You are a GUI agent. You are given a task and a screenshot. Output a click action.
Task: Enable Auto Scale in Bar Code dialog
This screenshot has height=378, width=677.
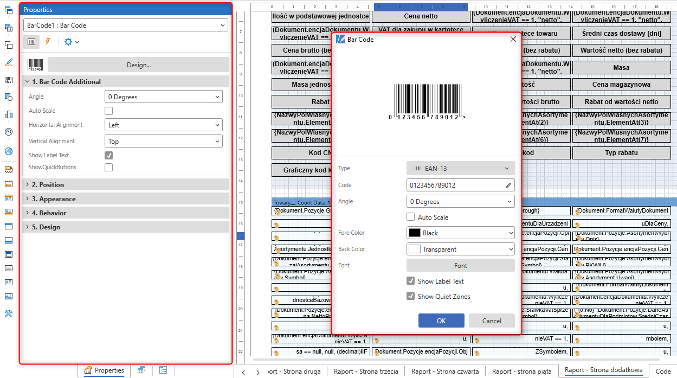411,217
